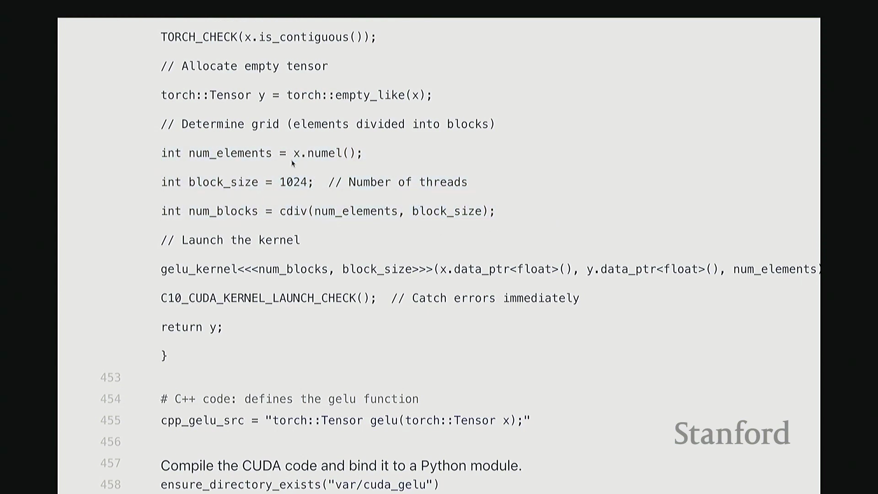Click the 'Launch the kernel' comment
Screen dimensions: 878x494
(230, 240)
